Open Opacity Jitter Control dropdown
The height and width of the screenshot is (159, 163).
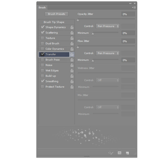click(x=108, y=26)
